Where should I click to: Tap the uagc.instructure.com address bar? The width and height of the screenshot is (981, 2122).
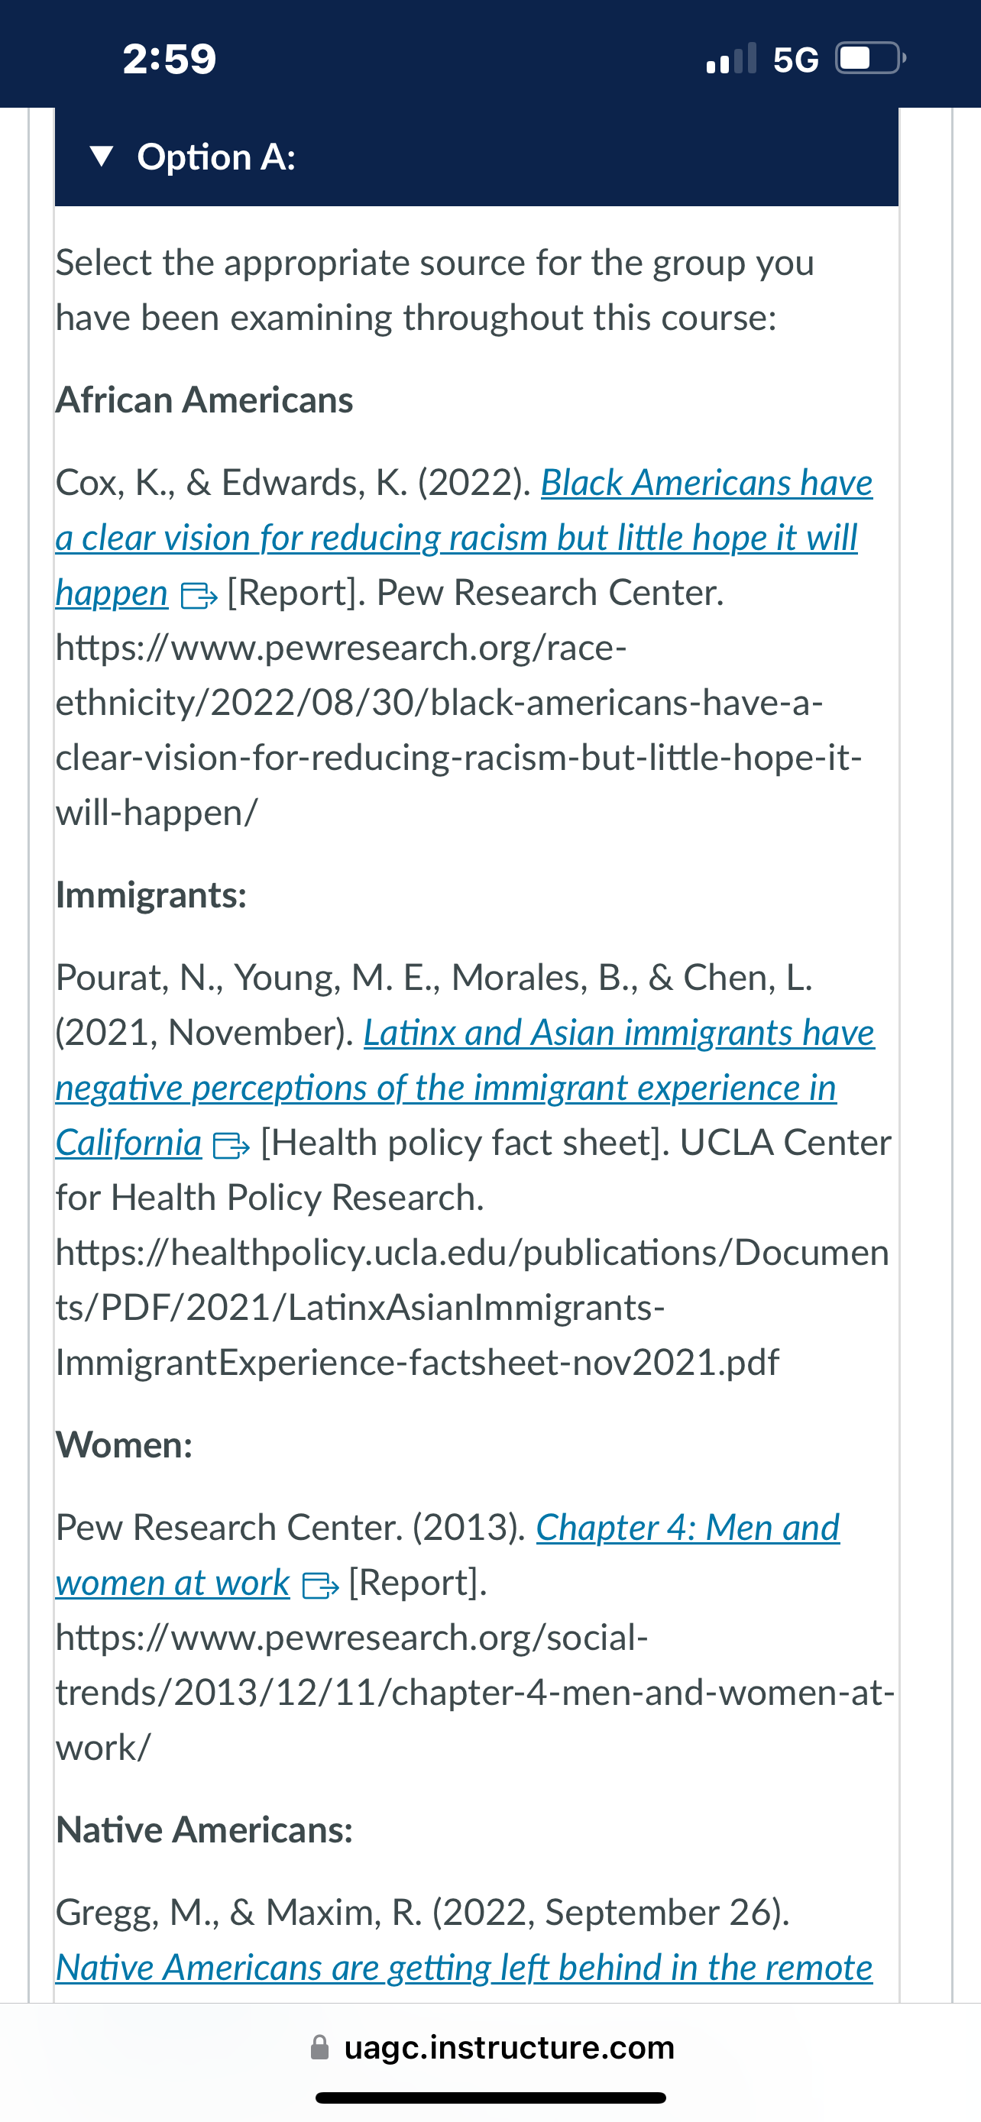(x=491, y=2047)
